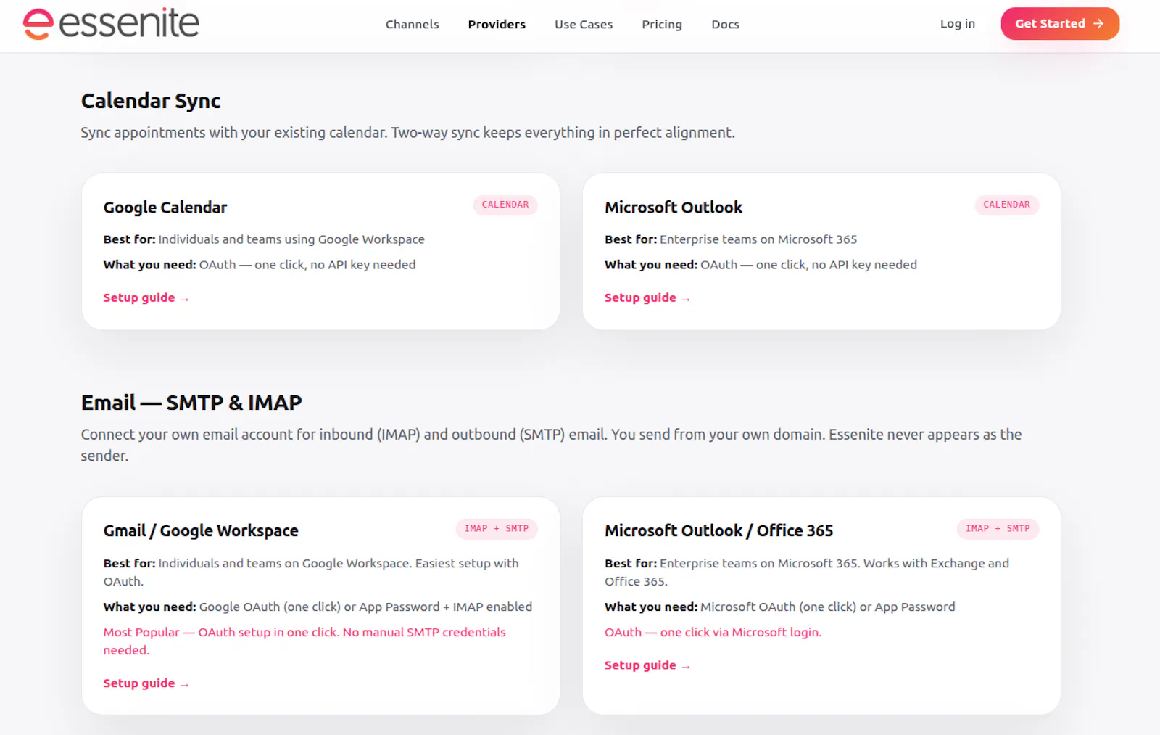
Task: Click 'Google OAuth (one click) or App Password' line
Action: point(318,607)
